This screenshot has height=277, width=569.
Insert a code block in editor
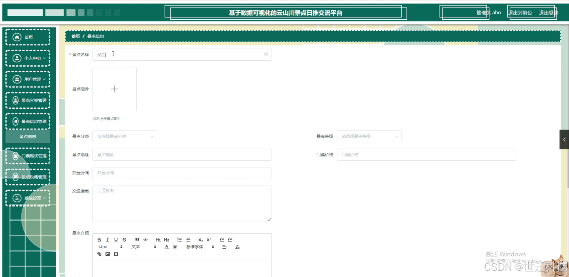coord(145,240)
